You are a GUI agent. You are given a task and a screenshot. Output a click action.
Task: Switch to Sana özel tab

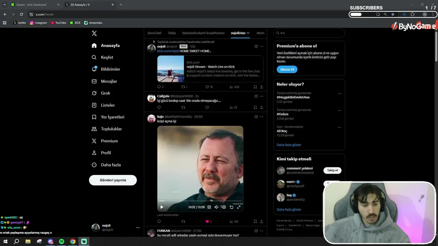(154, 33)
